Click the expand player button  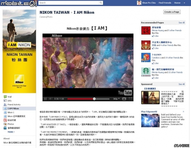(124, 99)
